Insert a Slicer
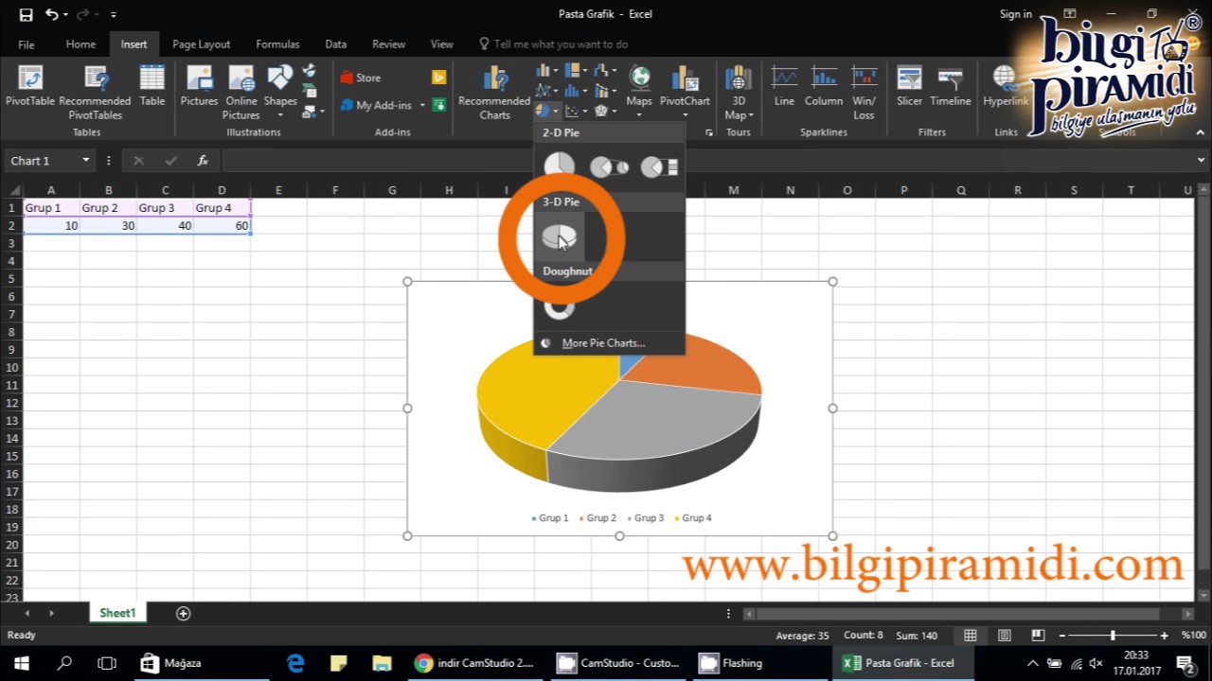Viewport: 1212px width, 681px height. (x=909, y=86)
